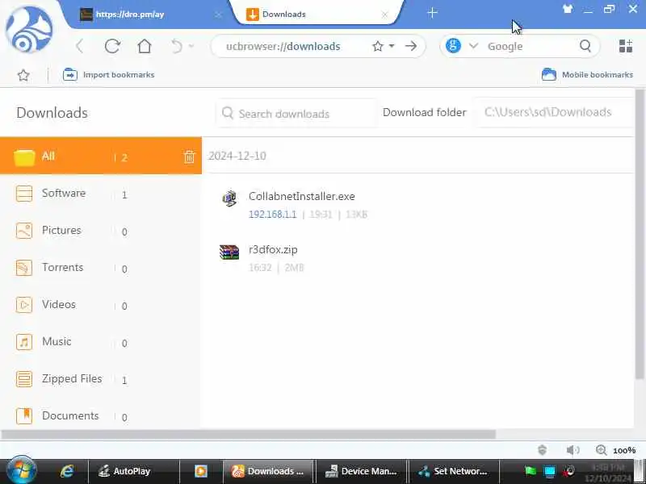Viewport: 646px width, 484px height.
Task: Open Import bookmarks
Action: (x=109, y=74)
